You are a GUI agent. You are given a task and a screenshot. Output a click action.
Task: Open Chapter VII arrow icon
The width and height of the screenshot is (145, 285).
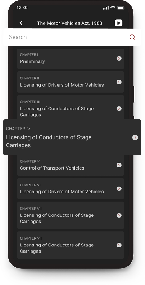[x=119, y=215]
